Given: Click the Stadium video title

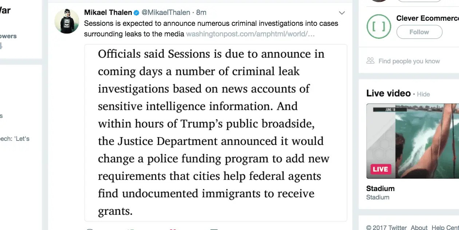Looking at the screenshot, I should tap(380, 189).
